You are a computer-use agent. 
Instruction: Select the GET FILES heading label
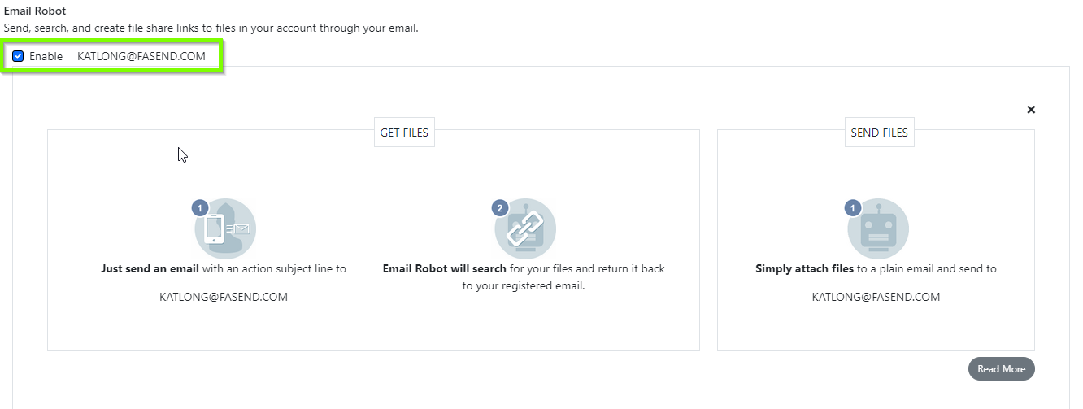pyautogui.click(x=404, y=133)
